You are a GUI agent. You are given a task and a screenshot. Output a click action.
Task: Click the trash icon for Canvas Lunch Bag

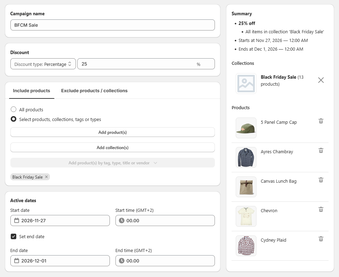click(321, 180)
